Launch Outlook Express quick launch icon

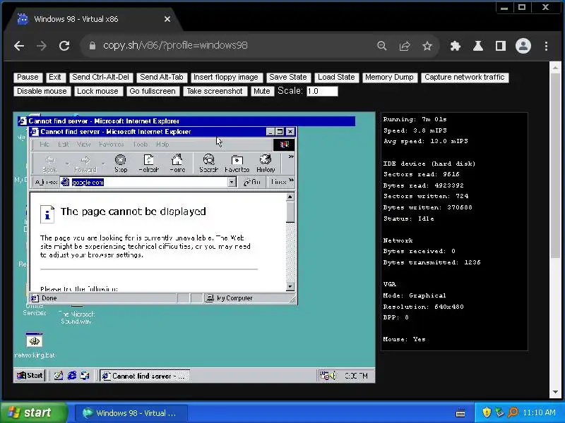pyautogui.click(x=85, y=376)
